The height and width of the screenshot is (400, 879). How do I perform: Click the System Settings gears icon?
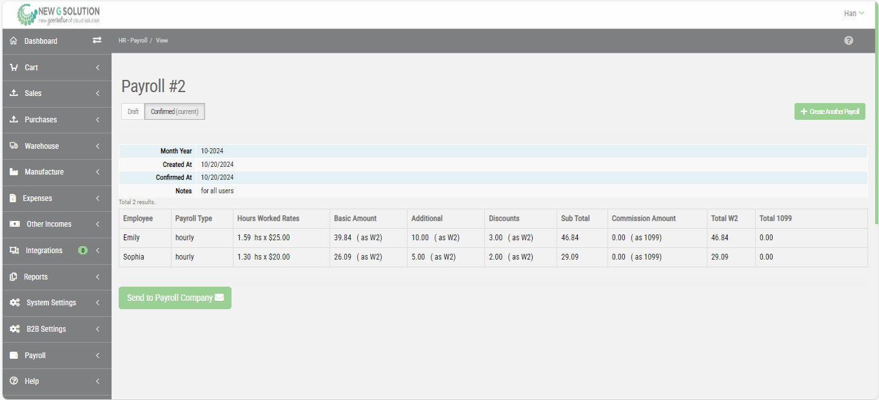[15, 303]
